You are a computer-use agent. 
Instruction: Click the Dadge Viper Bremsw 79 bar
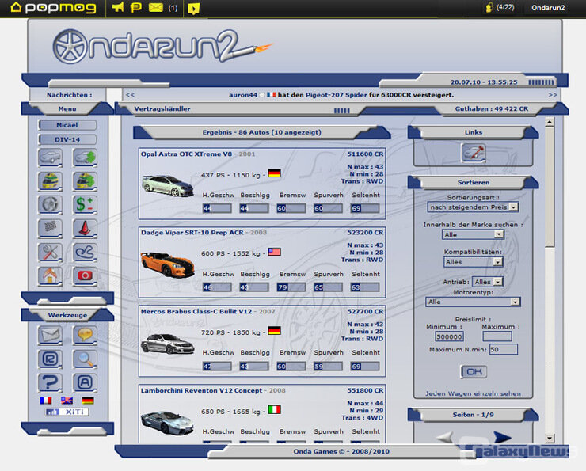pos(291,287)
